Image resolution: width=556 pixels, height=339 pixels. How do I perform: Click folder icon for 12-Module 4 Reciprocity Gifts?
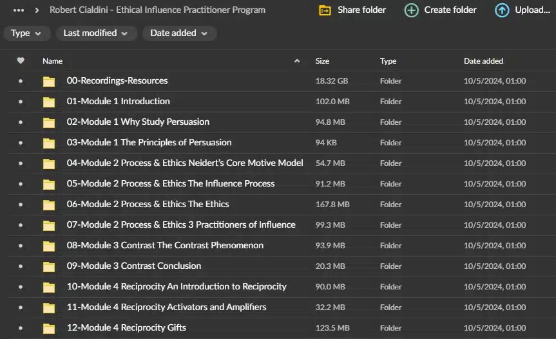coord(49,328)
